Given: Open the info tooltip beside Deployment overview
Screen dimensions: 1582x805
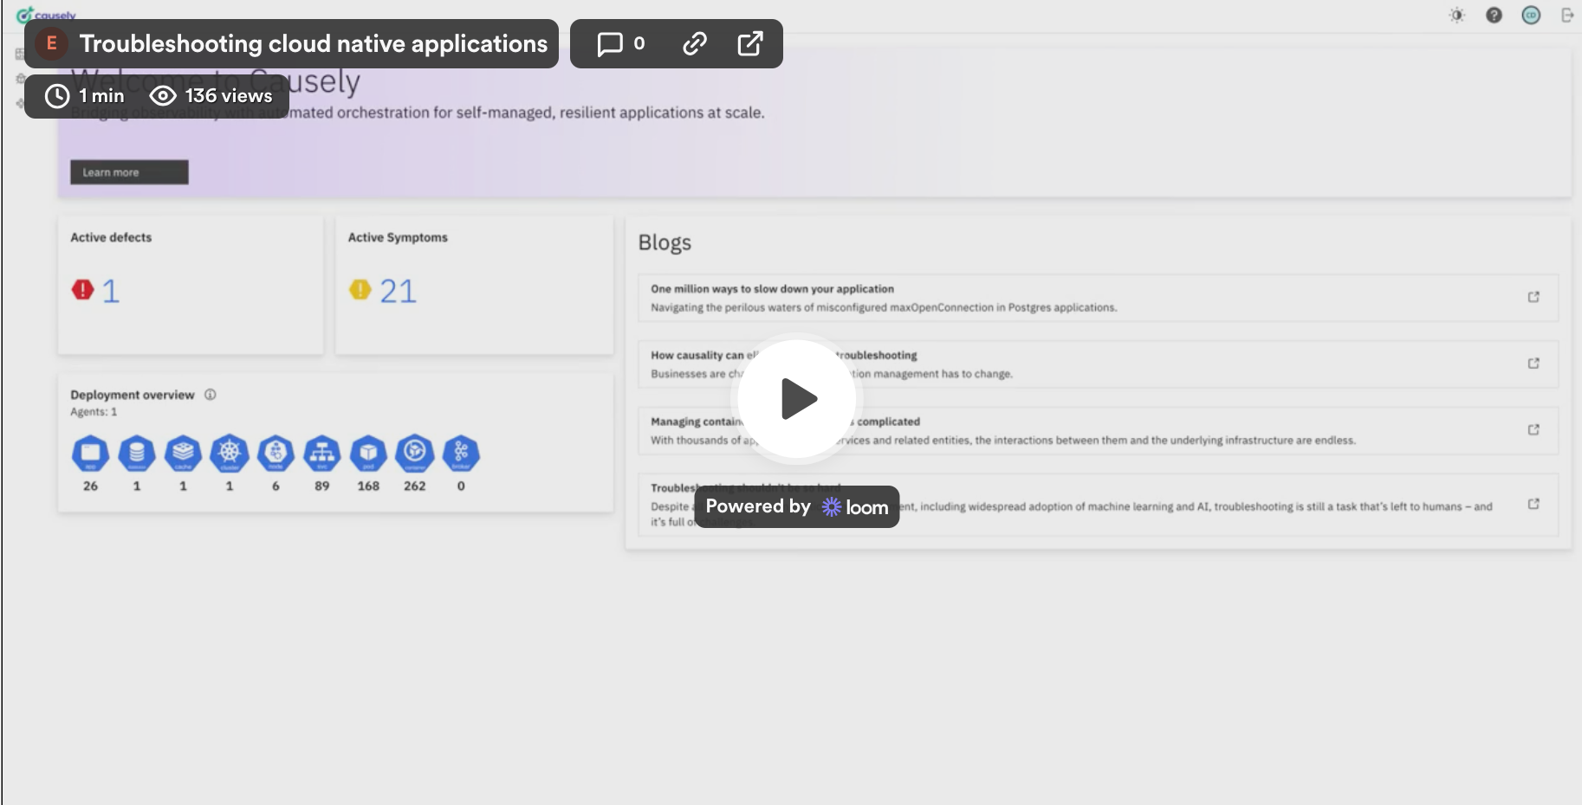Looking at the screenshot, I should pos(210,395).
